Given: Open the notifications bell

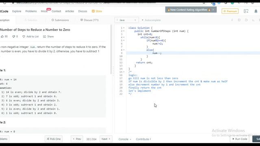Looking at the screenshot, I should point(256,11).
